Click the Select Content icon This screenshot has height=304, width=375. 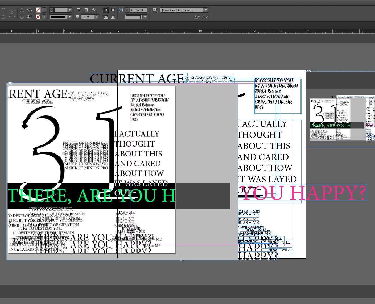(22, 17)
